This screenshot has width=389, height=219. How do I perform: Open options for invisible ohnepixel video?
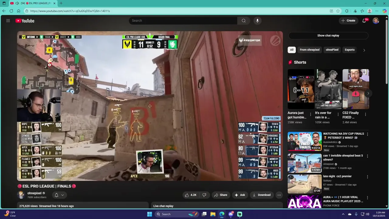367,156
